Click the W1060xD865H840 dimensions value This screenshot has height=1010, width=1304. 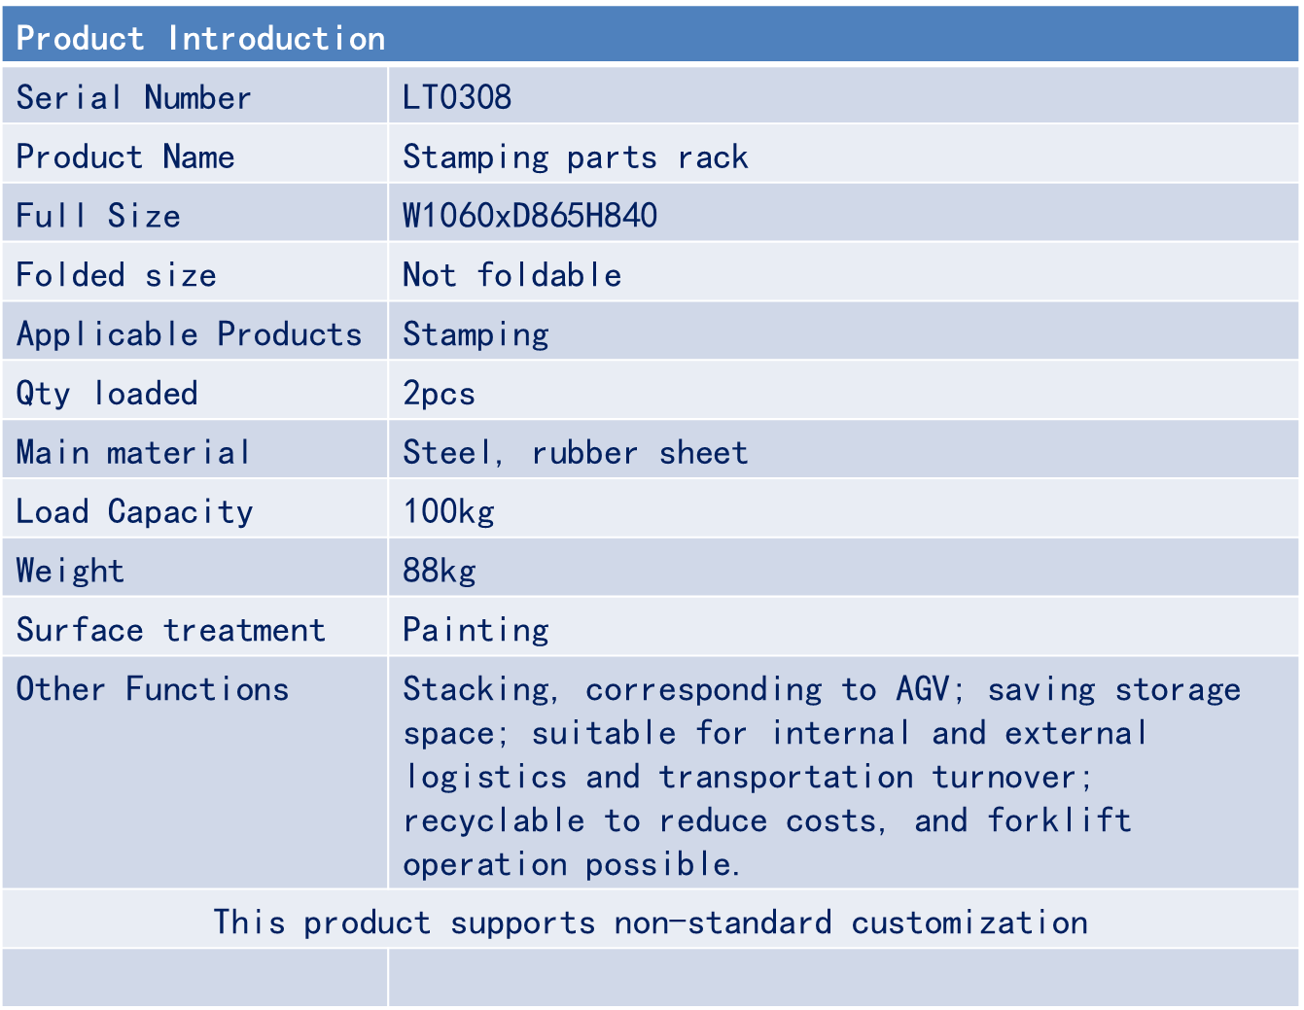point(530,216)
